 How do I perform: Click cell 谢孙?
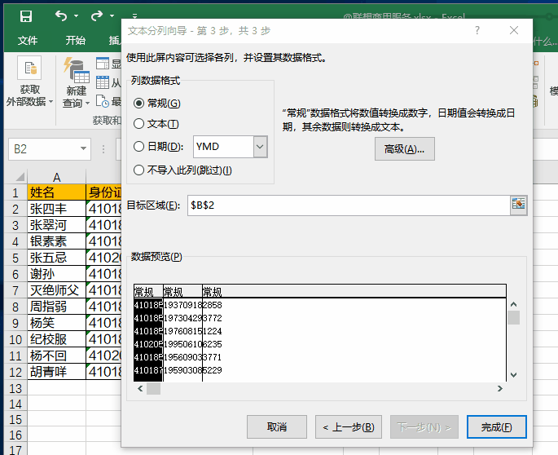pos(56,274)
